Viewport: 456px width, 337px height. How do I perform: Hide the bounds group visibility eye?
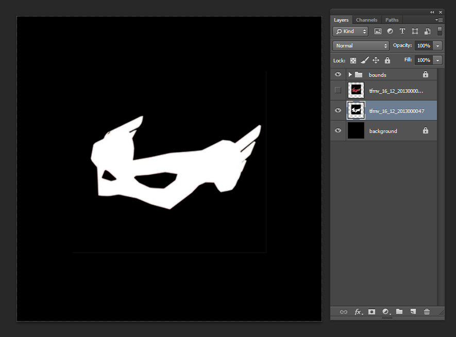[x=337, y=74]
